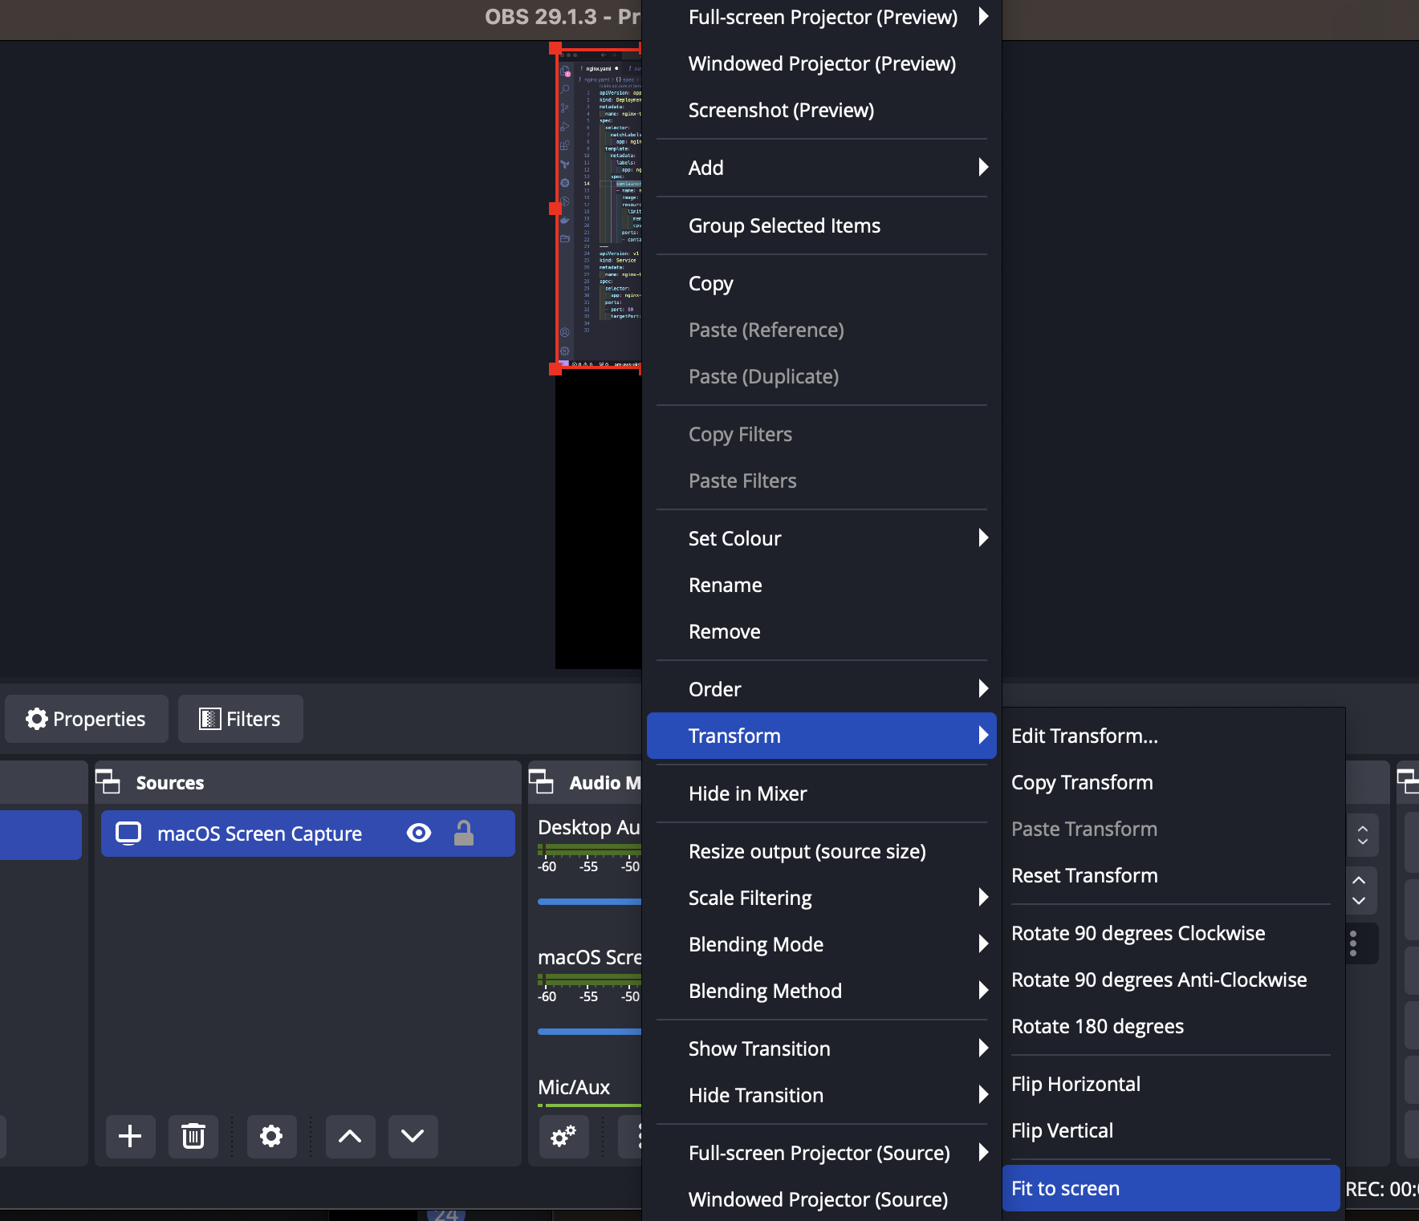The height and width of the screenshot is (1221, 1419).
Task: Click the top-left red resize handle
Action: [555, 48]
